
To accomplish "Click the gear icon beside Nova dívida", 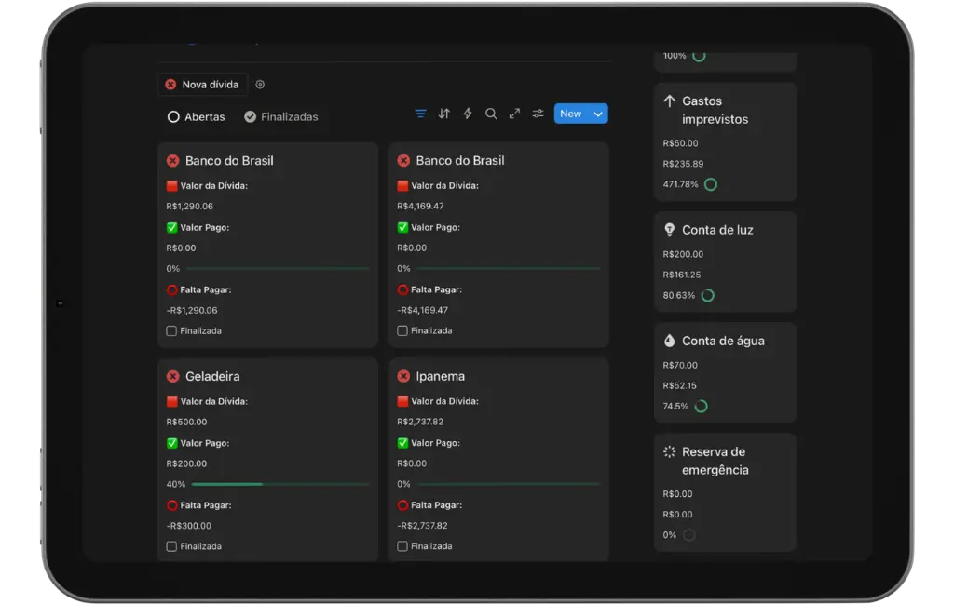I will tap(260, 85).
